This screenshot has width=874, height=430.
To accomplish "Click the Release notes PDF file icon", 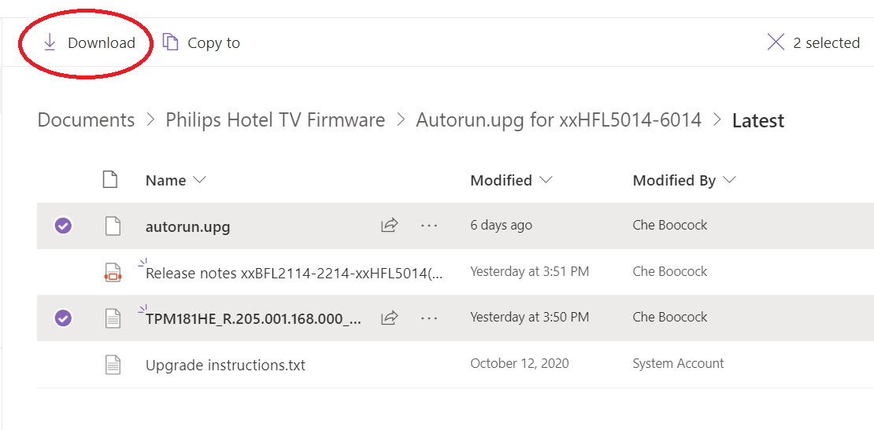I will (x=113, y=273).
